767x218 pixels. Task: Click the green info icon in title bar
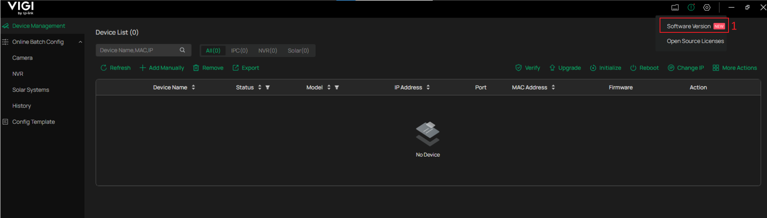coord(691,7)
